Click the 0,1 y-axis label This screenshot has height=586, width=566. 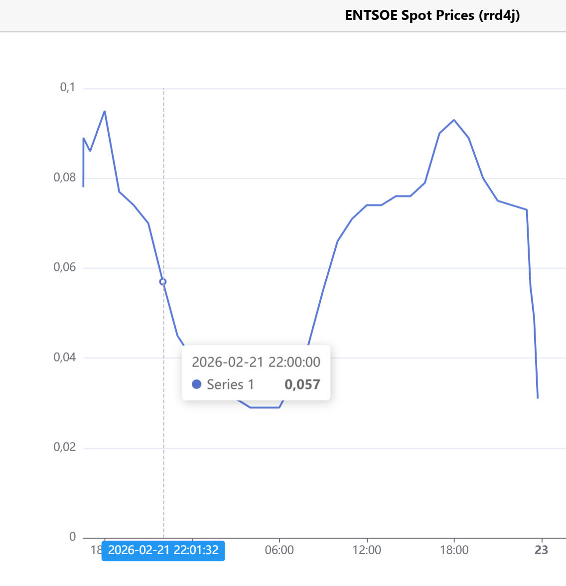coord(67,88)
